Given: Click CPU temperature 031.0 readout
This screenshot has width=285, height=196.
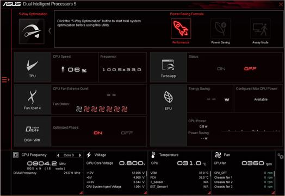Looking at the screenshot, I should pos(192,163).
